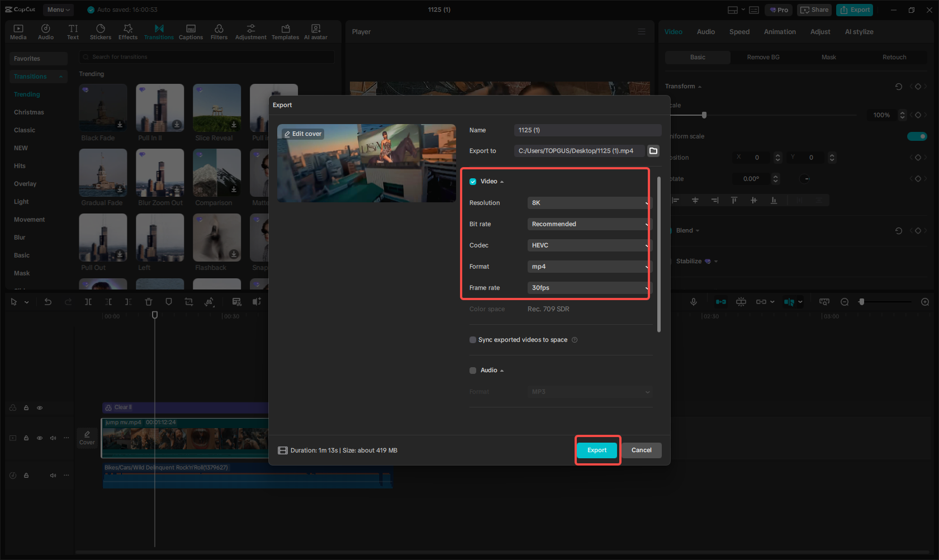Uncheck the Video checkbox in Export dialog
The width and height of the screenshot is (939, 560).
(472, 181)
